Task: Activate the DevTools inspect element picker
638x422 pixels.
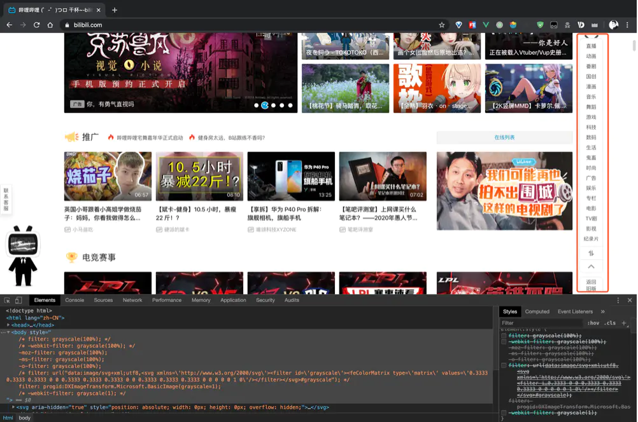Action: pos(7,300)
